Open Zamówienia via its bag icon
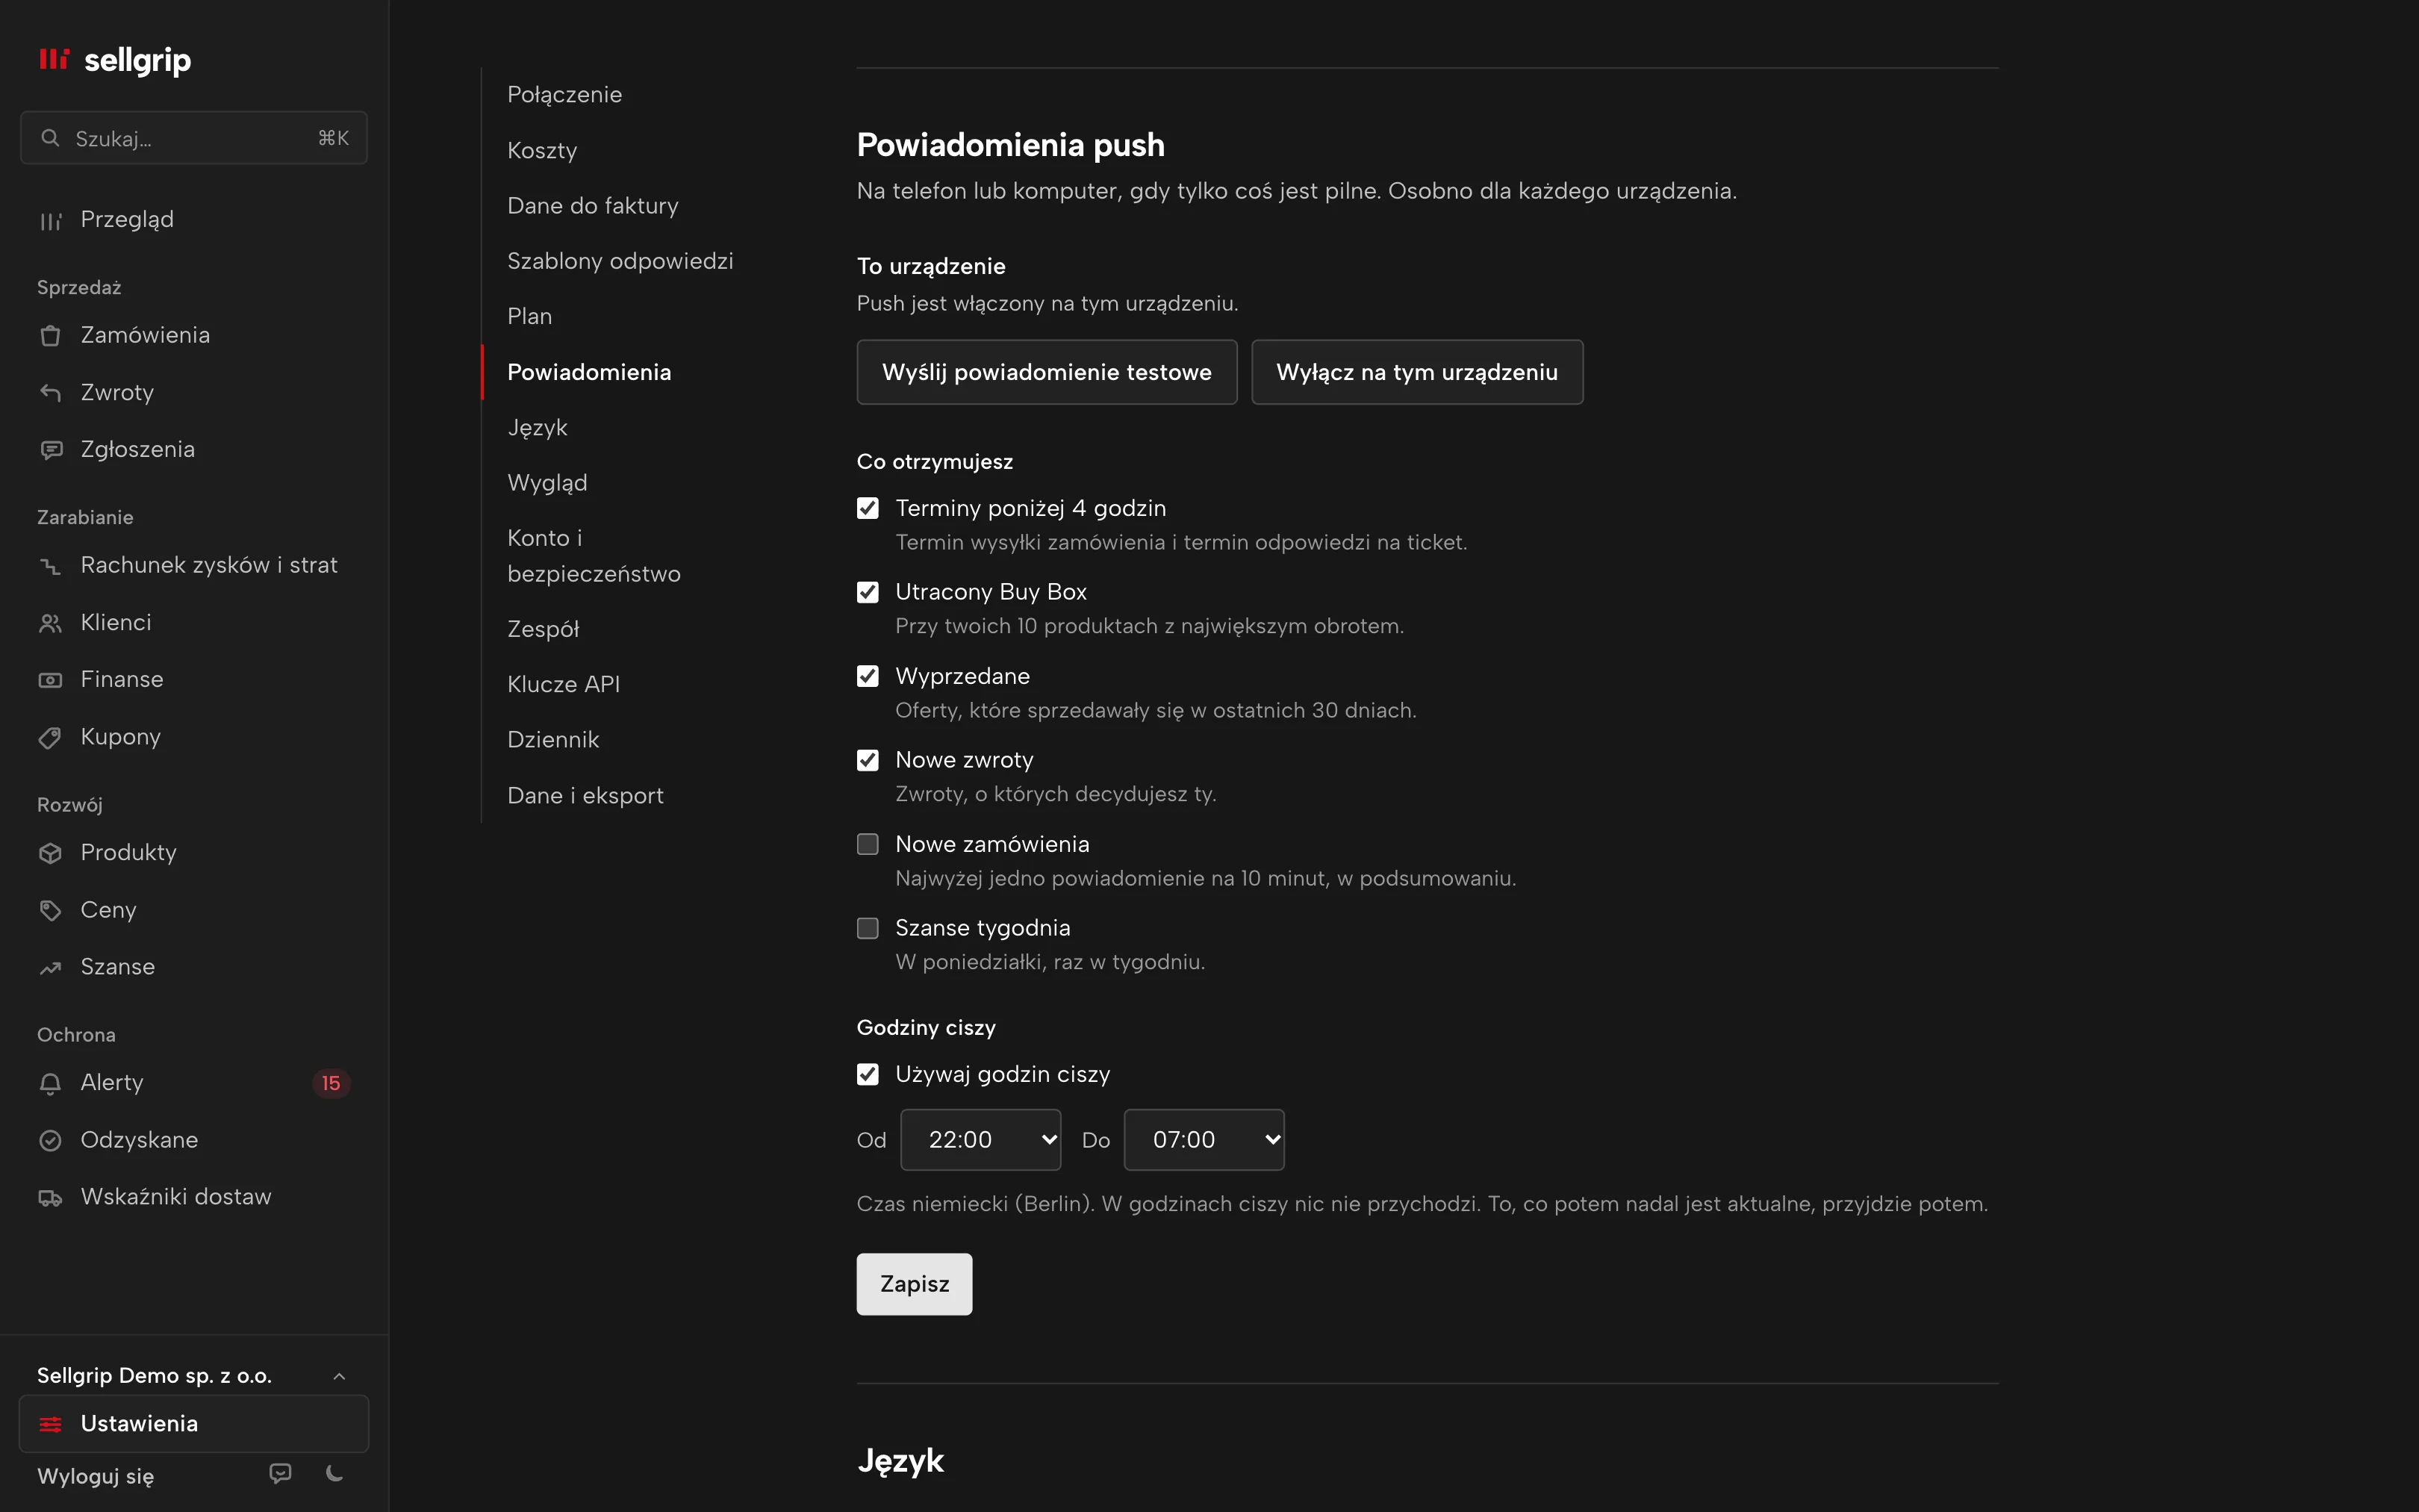This screenshot has width=2419, height=1512. point(50,336)
